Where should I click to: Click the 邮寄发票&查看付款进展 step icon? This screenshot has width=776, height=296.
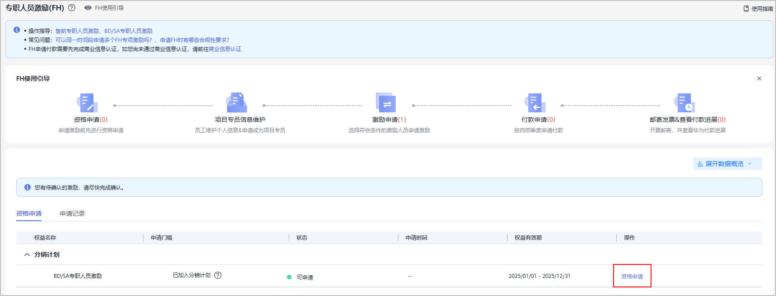[684, 103]
